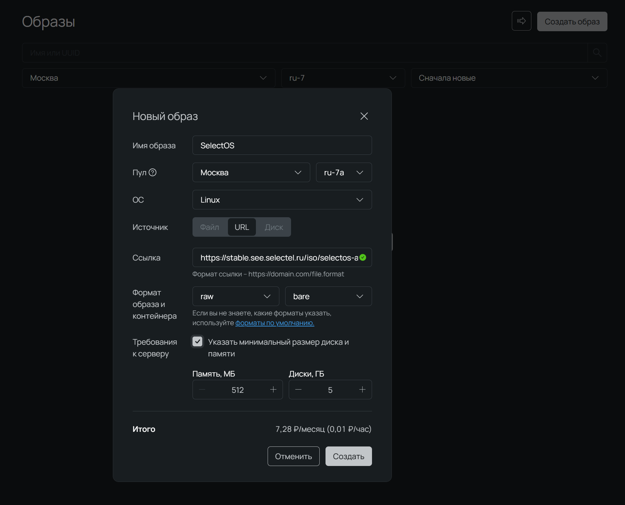Open the Москва pool dropdown in dialog
Image resolution: width=625 pixels, height=505 pixels.
[x=251, y=172]
